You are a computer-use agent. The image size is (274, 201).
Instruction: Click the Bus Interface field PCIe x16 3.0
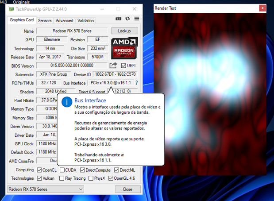pos(111,83)
